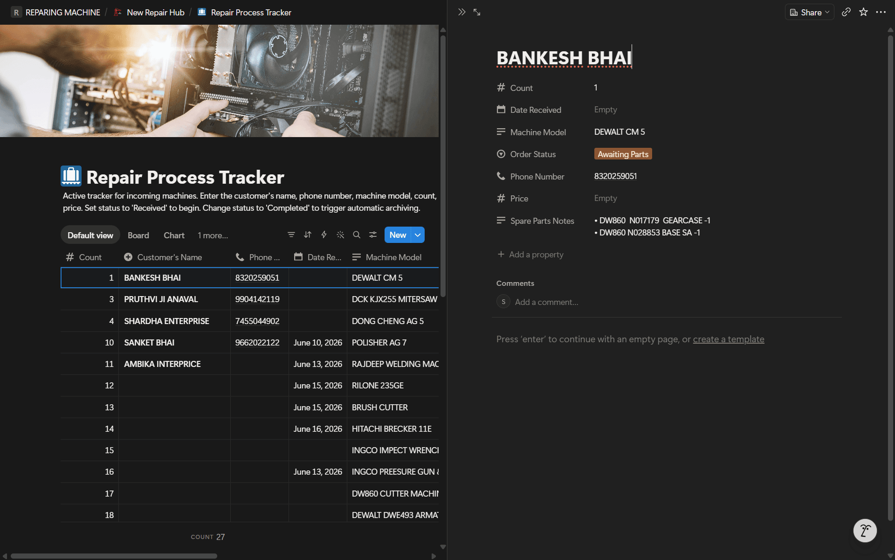
Task: Set empty Date Received value
Action: click(x=606, y=110)
